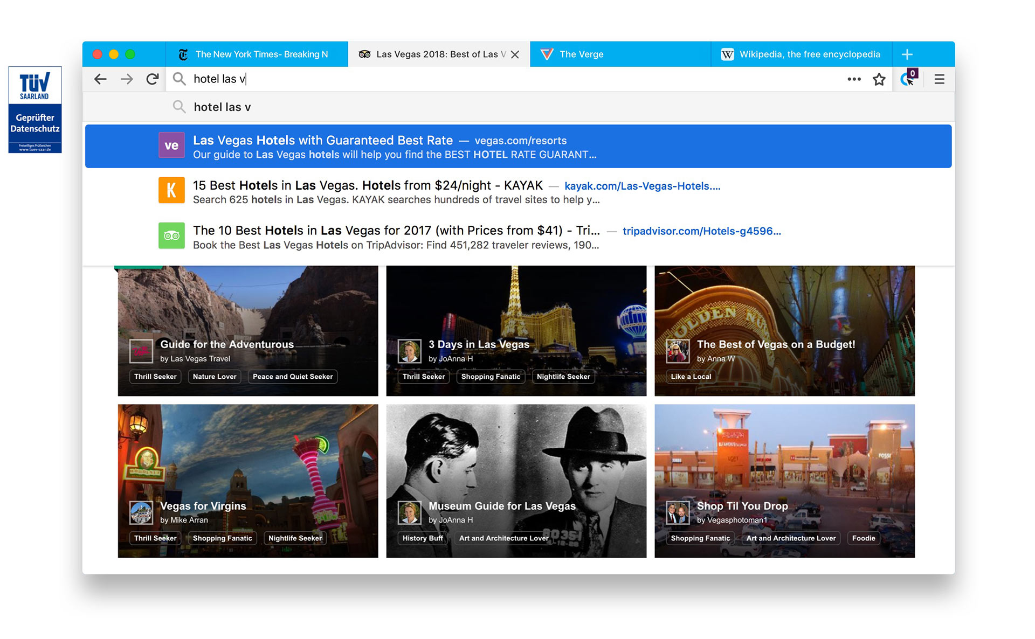Click the TripAdvisor owl favicon on the tab
The width and height of the screenshot is (1035, 639).
pos(364,54)
